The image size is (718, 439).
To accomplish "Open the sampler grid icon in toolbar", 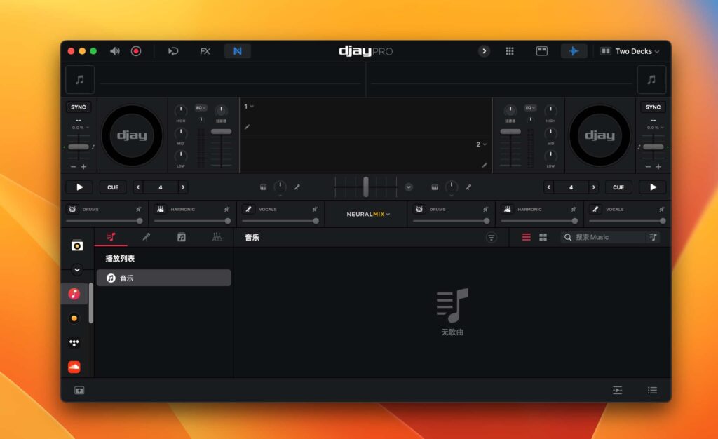I will 510,50.
